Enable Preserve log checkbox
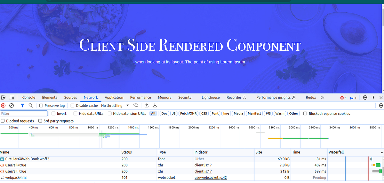This screenshot has width=384, height=183. pos(41,106)
